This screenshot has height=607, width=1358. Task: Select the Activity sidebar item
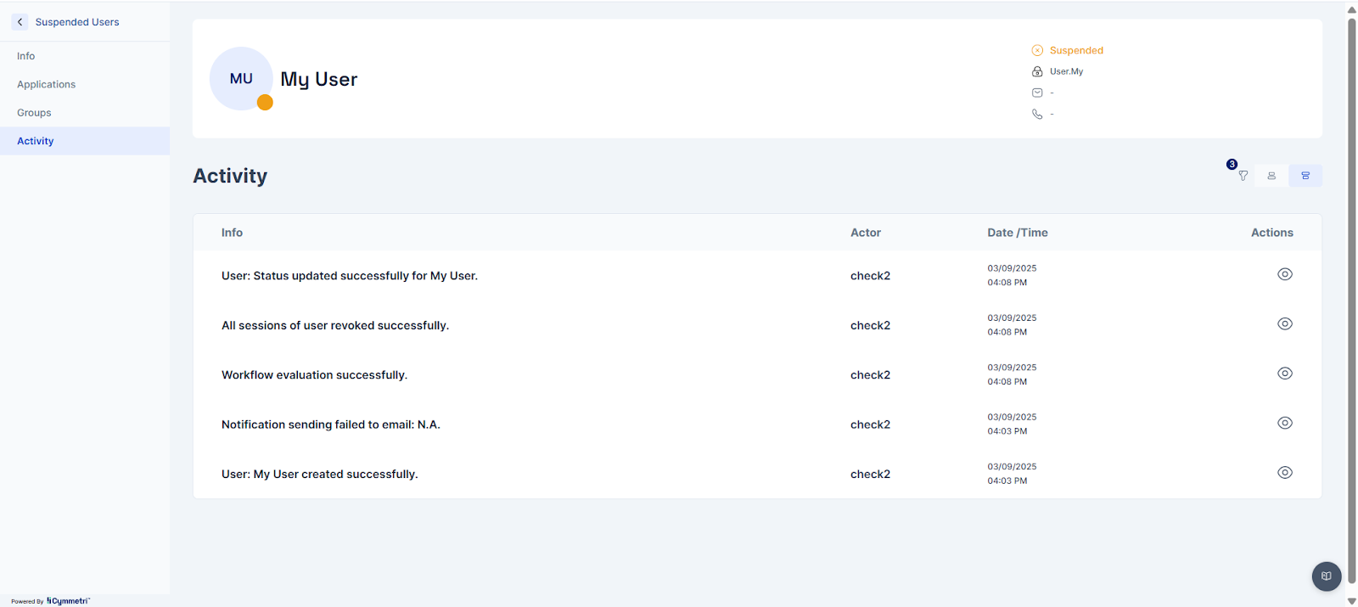tap(36, 141)
